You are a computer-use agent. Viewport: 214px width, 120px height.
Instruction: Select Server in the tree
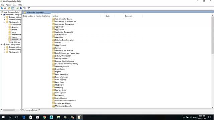click(x=14, y=32)
